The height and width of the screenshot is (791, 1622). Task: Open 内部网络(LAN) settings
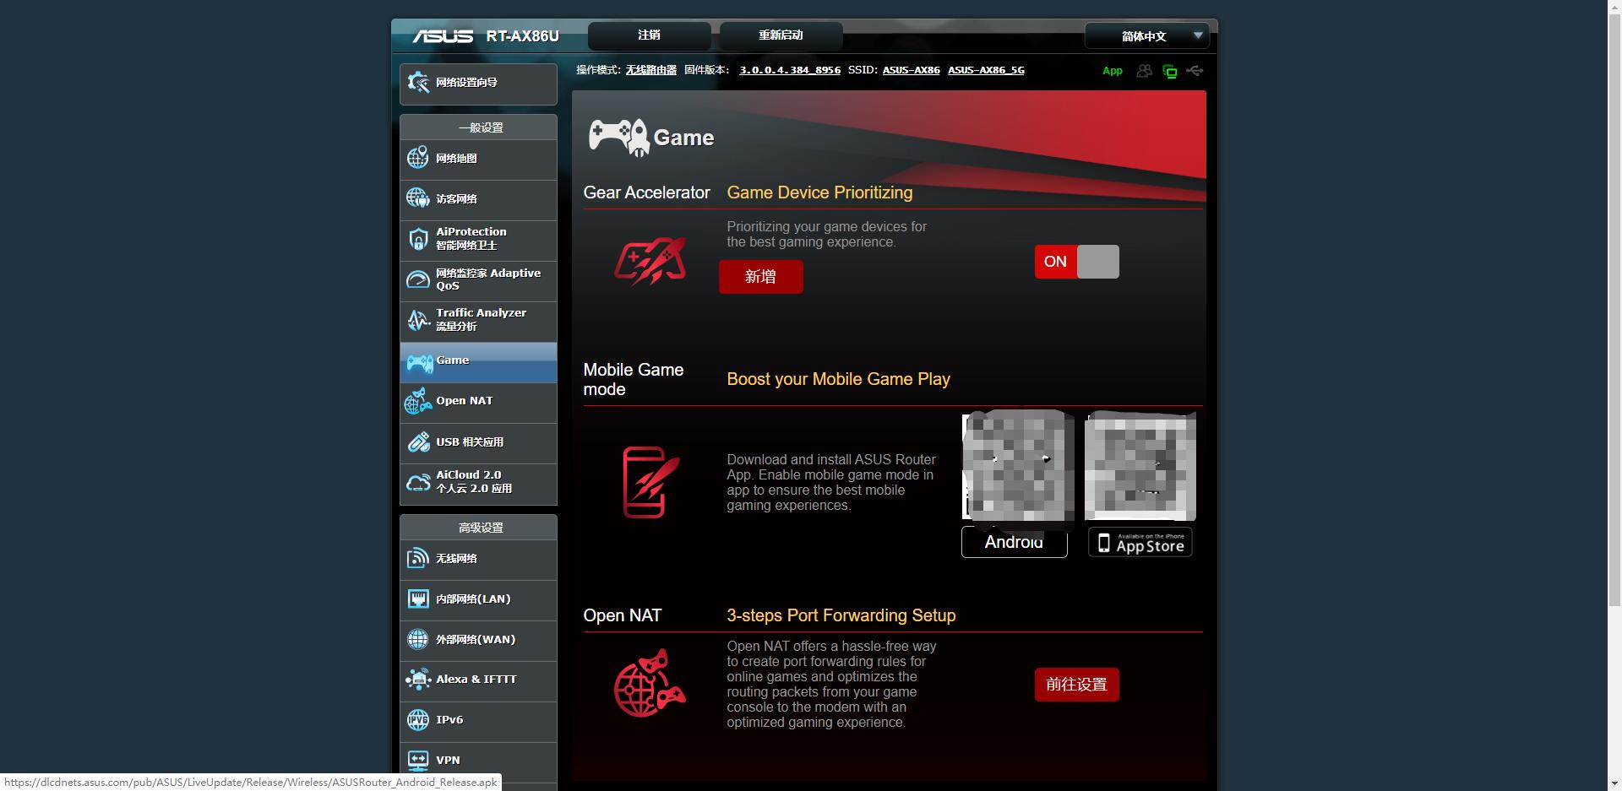tap(478, 599)
